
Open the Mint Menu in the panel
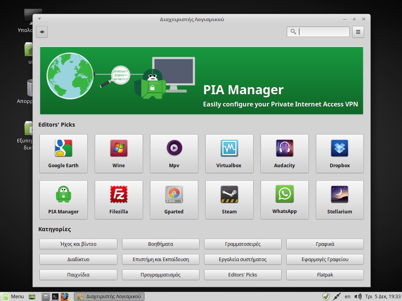point(12,297)
